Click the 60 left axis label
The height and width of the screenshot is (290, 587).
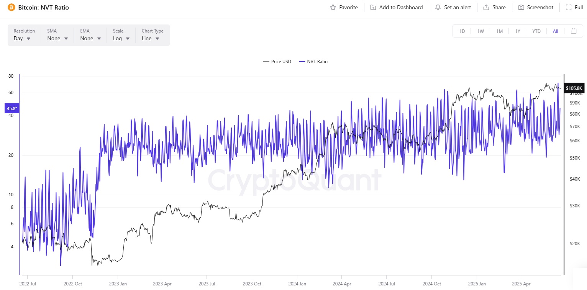click(x=11, y=93)
